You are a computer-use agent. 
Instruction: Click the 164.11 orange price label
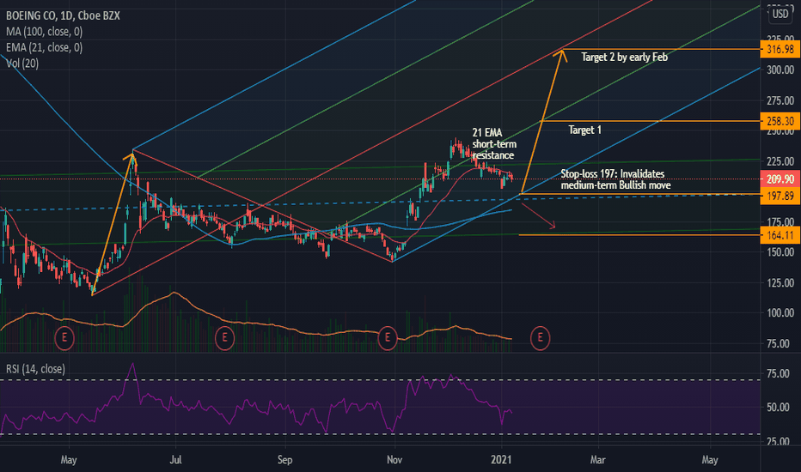(780, 235)
